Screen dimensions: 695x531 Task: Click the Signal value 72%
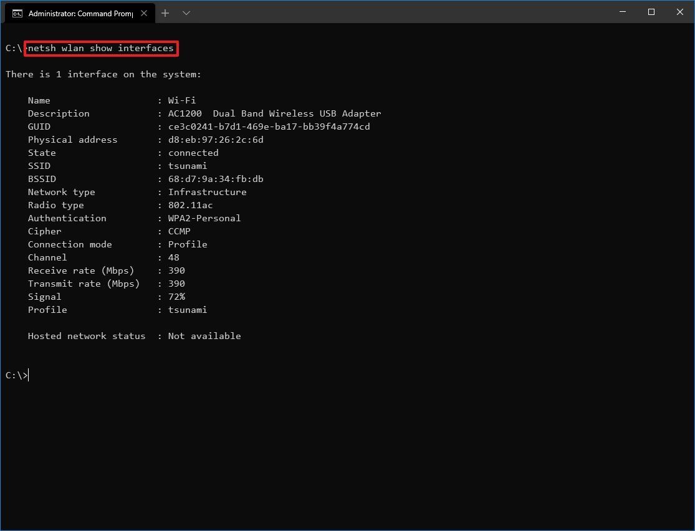[x=176, y=297]
